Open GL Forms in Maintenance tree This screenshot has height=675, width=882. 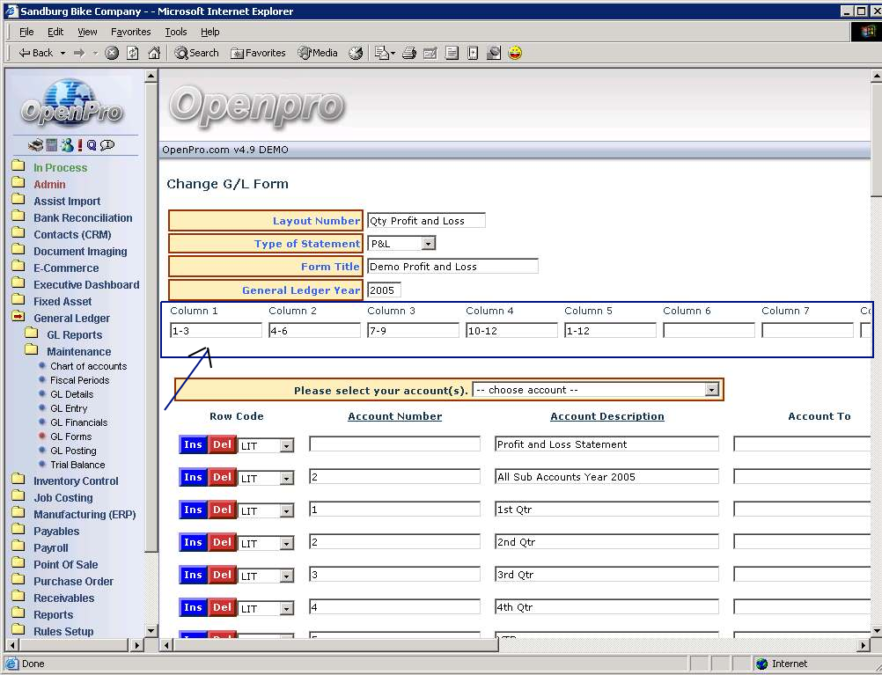point(70,437)
